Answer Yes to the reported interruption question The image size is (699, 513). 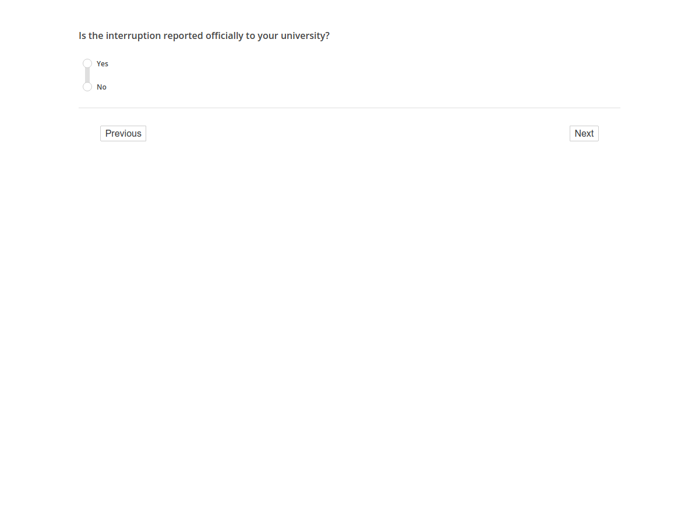(x=87, y=63)
